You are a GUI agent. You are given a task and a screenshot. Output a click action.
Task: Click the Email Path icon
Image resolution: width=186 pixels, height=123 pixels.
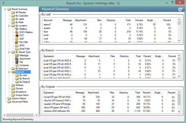click(x=17, y=49)
